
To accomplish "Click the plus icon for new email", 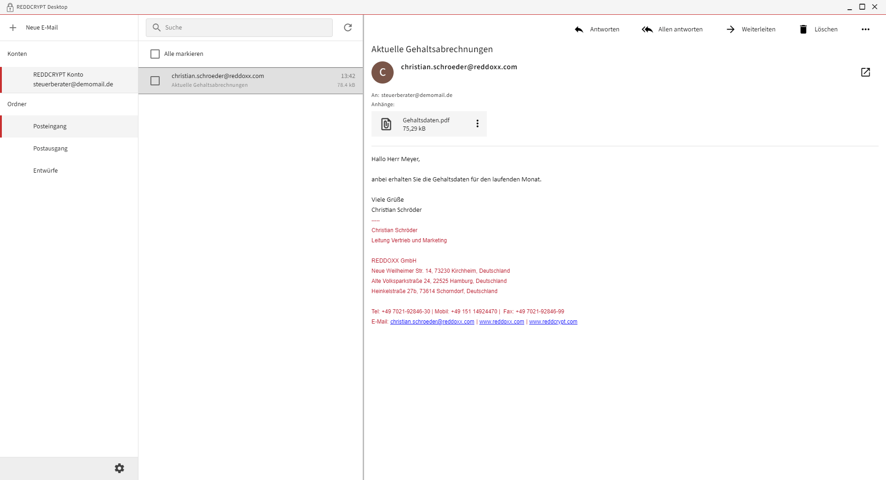I will pos(13,28).
